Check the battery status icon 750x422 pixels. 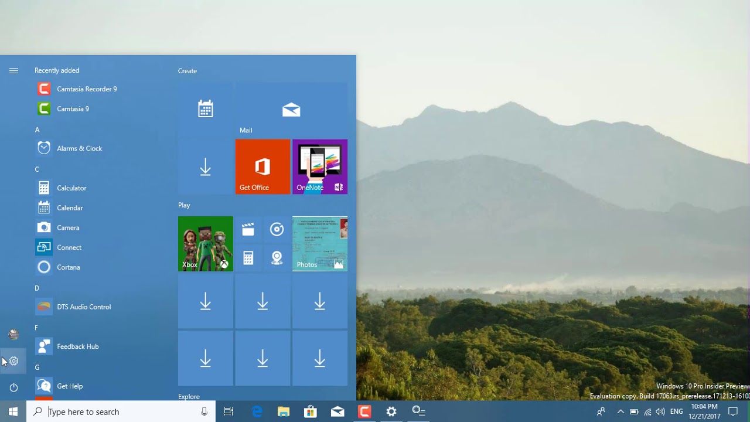click(634, 411)
